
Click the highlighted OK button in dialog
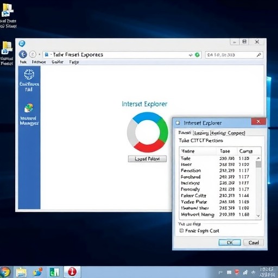pos(230,242)
